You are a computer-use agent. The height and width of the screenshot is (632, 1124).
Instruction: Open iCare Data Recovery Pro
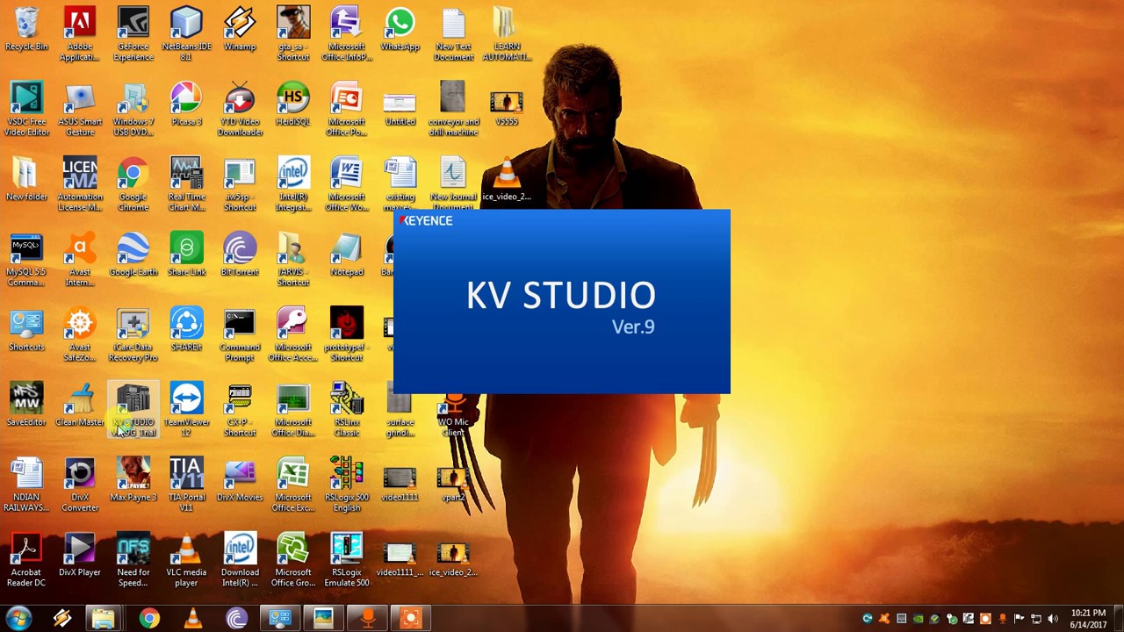[133, 335]
